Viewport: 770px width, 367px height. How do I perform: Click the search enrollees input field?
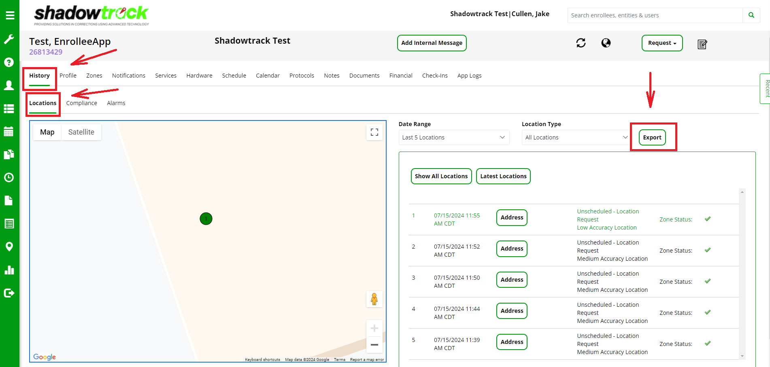(655, 15)
